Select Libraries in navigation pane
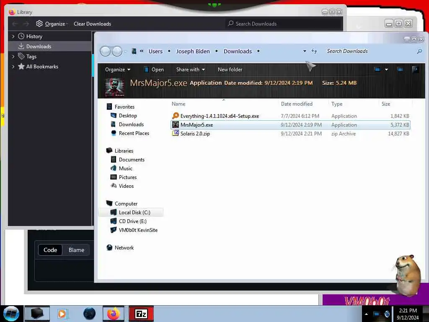 pos(124,151)
